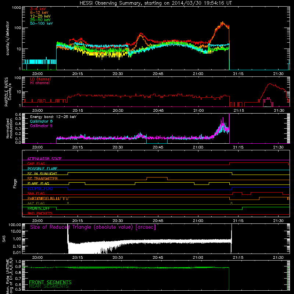Click the 20:15 tick under Flags plot
Viewport: 294px width, 294px height.
[78, 221]
